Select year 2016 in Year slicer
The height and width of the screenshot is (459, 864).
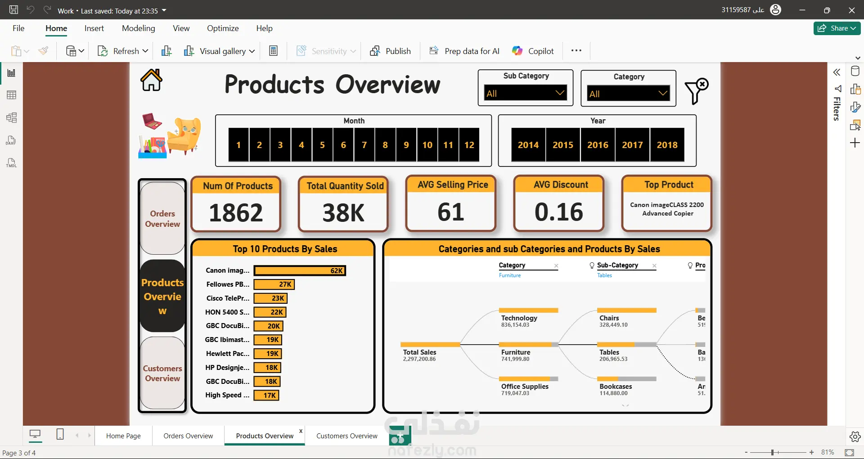click(597, 145)
